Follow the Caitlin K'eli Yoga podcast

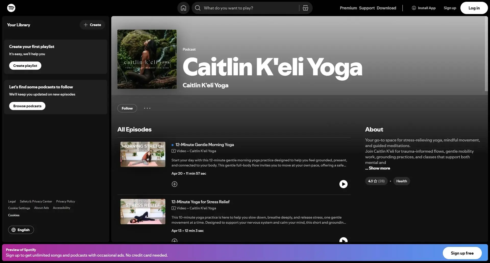click(127, 108)
